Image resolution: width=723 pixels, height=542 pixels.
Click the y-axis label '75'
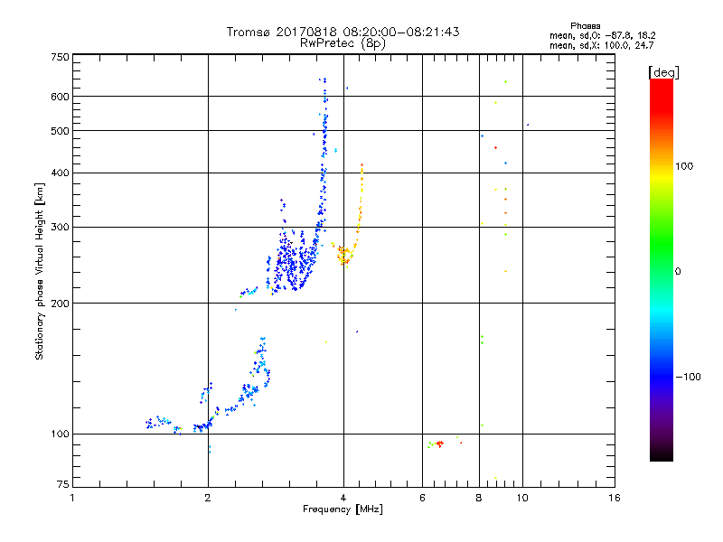63,484
